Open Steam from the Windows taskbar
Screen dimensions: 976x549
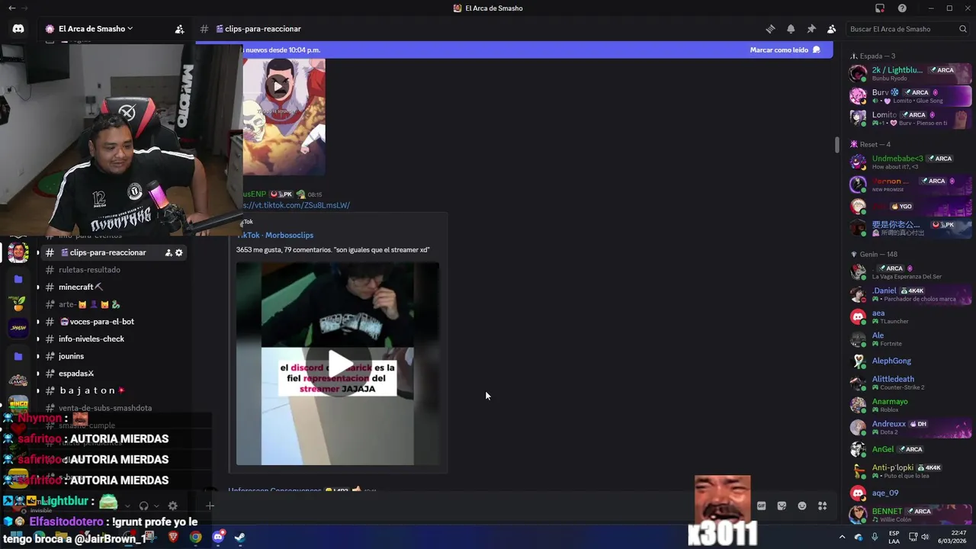(239, 537)
